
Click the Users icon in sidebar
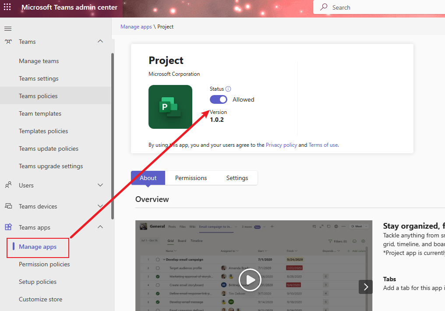tap(8, 185)
